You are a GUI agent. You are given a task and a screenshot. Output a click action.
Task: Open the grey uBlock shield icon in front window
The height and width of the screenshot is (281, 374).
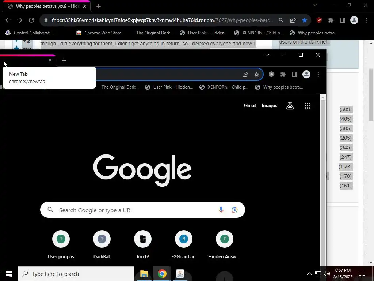271,75
